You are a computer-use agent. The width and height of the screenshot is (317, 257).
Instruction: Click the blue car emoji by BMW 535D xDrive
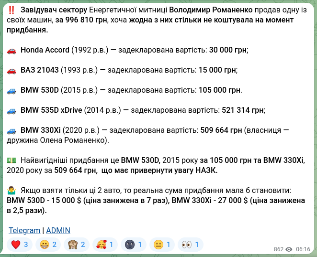coord(11,110)
